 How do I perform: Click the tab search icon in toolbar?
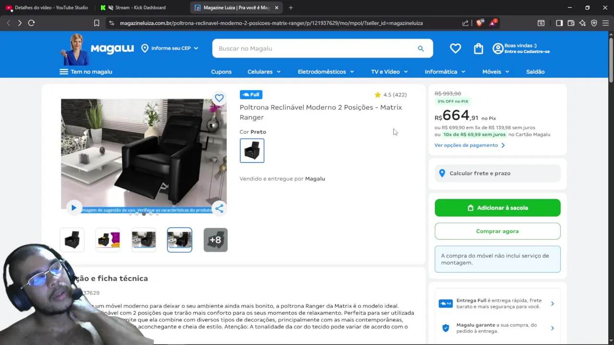coord(541,23)
